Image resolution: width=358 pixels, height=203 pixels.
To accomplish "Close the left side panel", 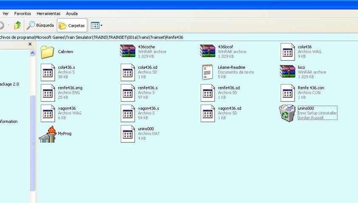I will [30, 44].
